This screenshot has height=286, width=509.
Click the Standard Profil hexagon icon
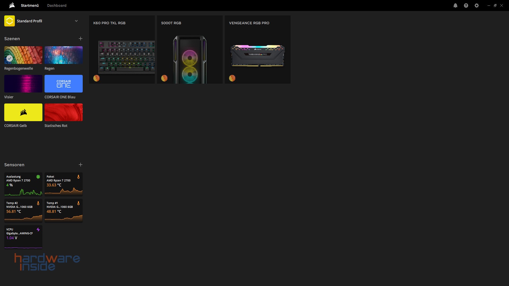coord(10,21)
